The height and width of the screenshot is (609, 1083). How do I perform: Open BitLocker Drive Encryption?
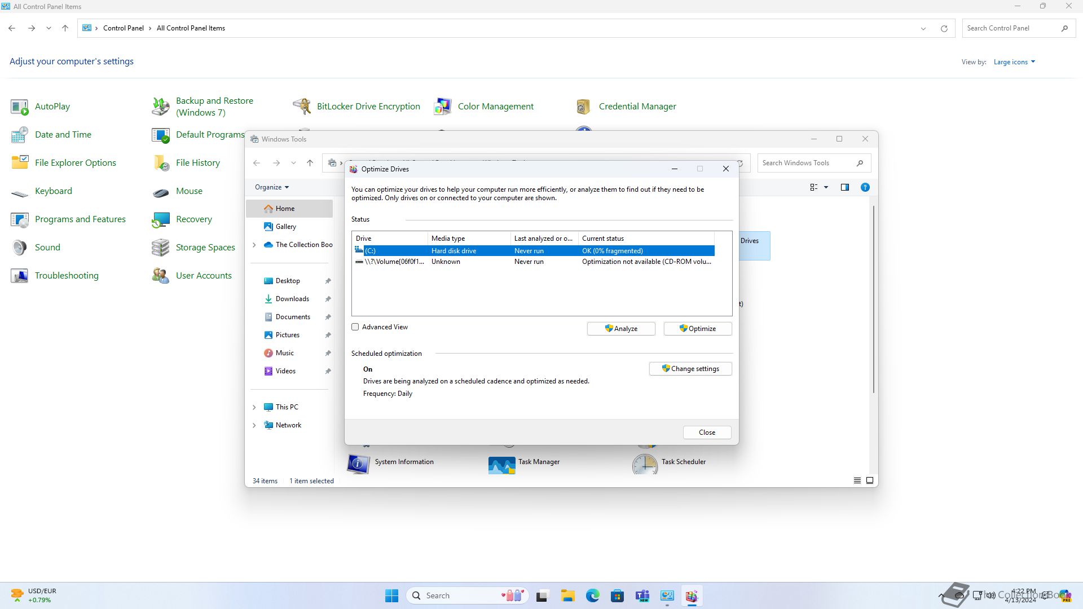(356, 106)
